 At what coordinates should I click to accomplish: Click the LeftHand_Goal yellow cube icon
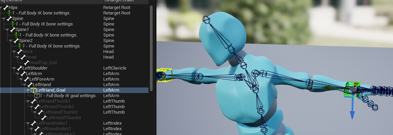(33, 90)
